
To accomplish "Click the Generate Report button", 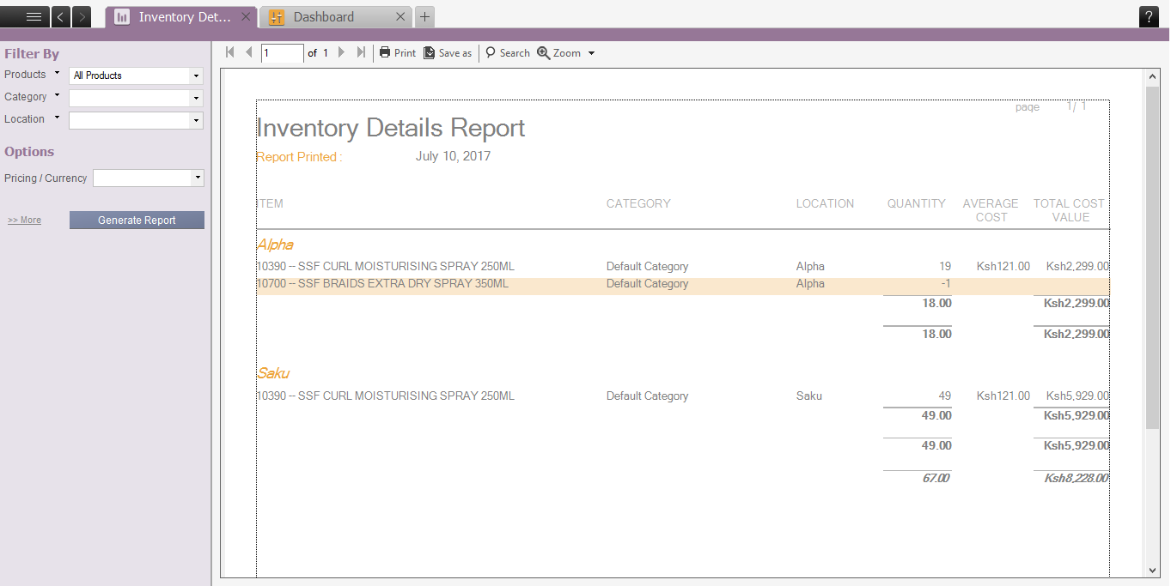I will click(x=137, y=221).
